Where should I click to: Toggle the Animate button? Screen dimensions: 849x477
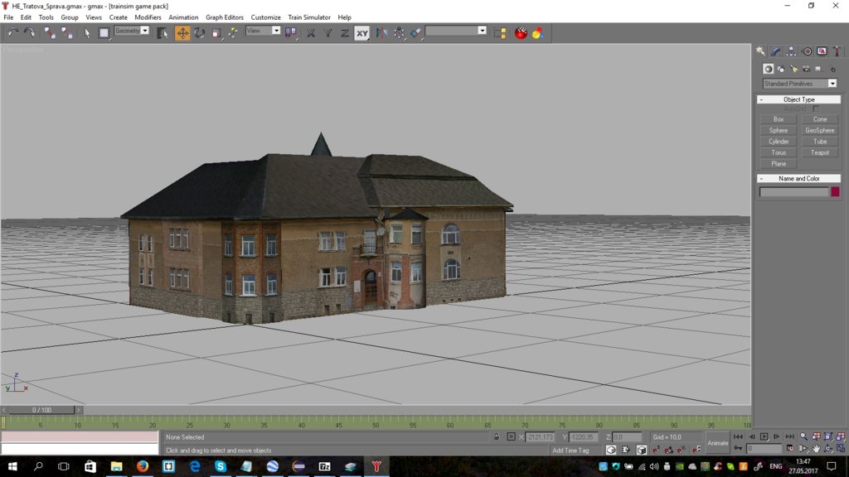[x=717, y=443]
